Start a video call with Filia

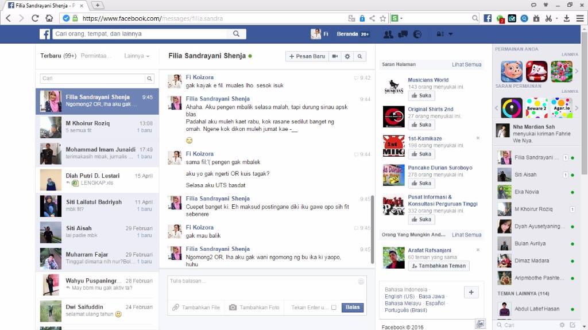tap(335, 56)
